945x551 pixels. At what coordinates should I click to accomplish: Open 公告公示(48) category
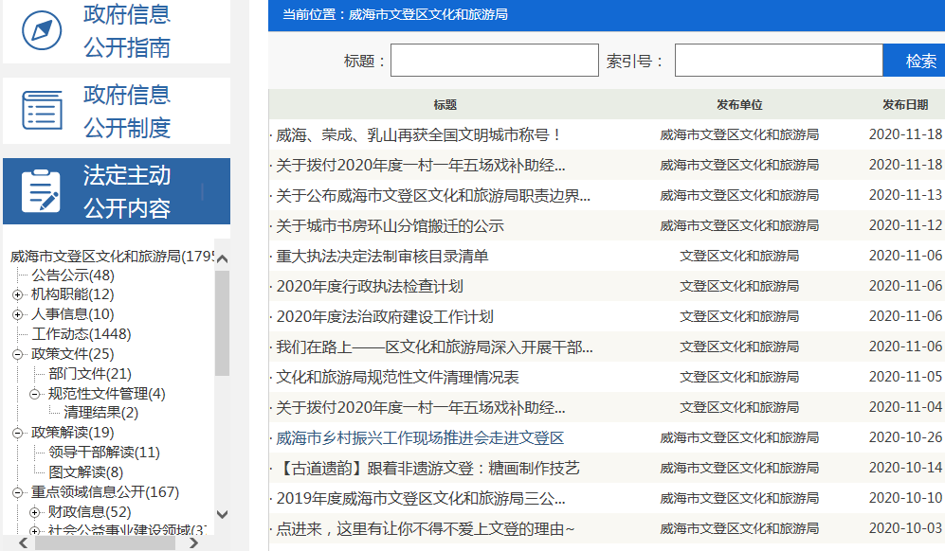pos(73,275)
